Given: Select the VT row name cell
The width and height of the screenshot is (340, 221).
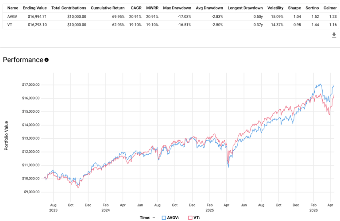Looking at the screenshot, I should pyautogui.click(x=10, y=25).
